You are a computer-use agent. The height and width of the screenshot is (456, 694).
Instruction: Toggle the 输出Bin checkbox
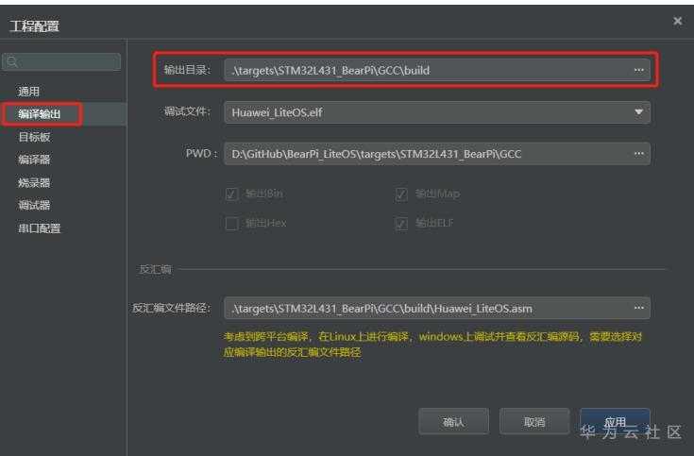click(232, 194)
